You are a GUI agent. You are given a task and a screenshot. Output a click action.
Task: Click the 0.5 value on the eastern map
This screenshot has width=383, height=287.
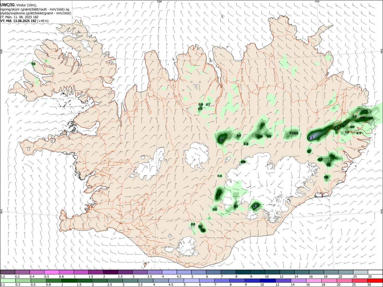click(359, 133)
